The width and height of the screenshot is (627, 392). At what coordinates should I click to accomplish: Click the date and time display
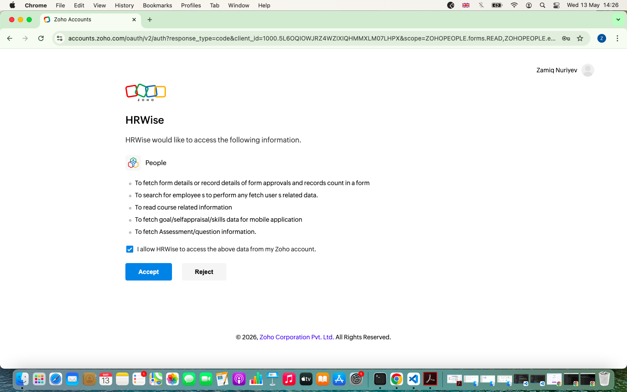[x=593, y=5]
